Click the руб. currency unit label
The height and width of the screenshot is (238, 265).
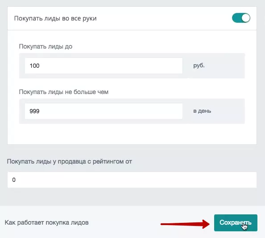point(199,66)
